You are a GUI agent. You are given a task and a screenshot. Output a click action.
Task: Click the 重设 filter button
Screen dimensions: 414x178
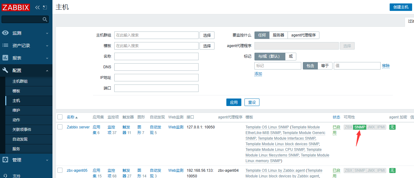[x=252, y=102]
